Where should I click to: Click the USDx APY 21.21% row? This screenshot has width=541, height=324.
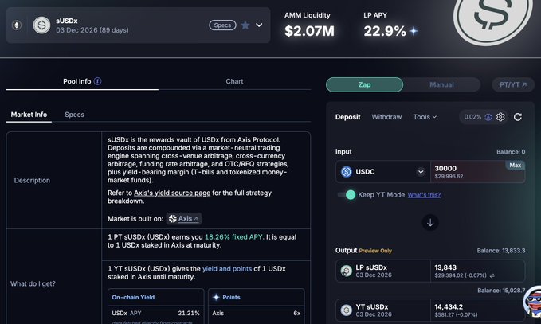156,314
